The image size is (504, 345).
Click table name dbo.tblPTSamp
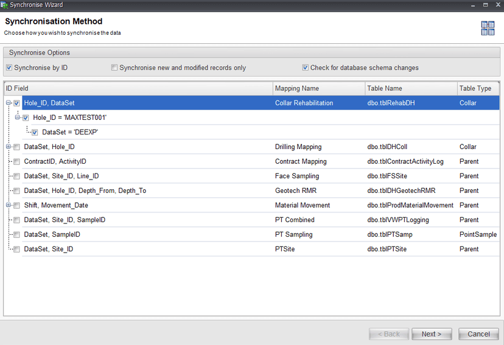tap(390, 234)
